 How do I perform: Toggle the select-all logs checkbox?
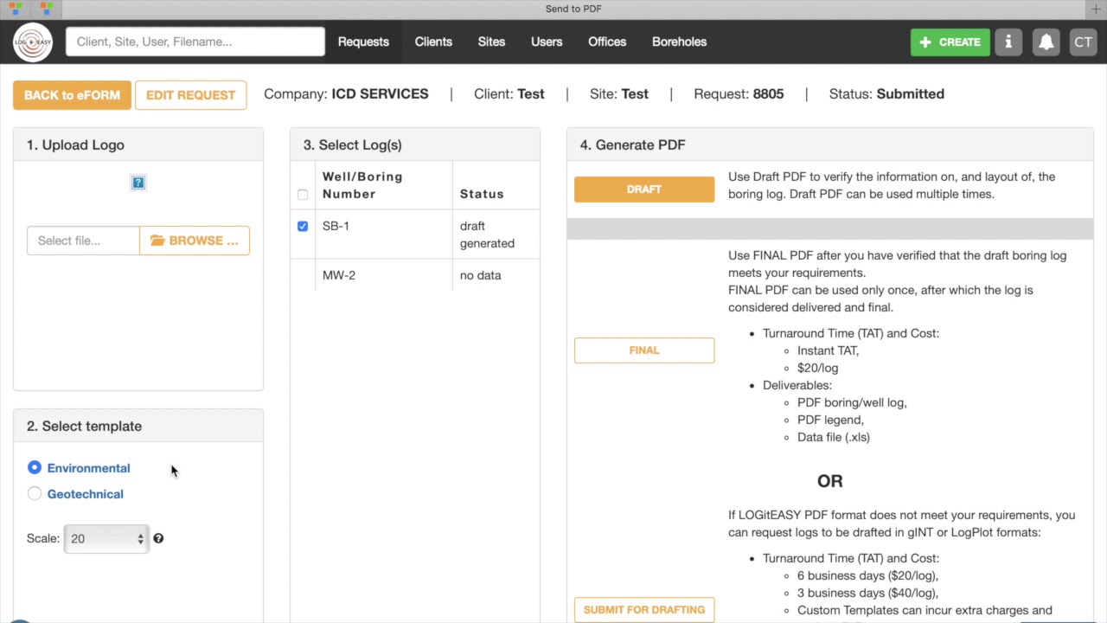[x=303, y=195]
